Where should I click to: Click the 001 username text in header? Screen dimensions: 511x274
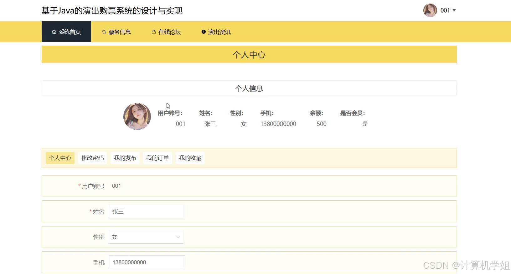[x=445, y=10]
